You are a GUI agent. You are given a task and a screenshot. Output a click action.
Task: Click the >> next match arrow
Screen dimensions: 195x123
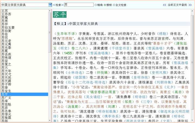(190, 5)
